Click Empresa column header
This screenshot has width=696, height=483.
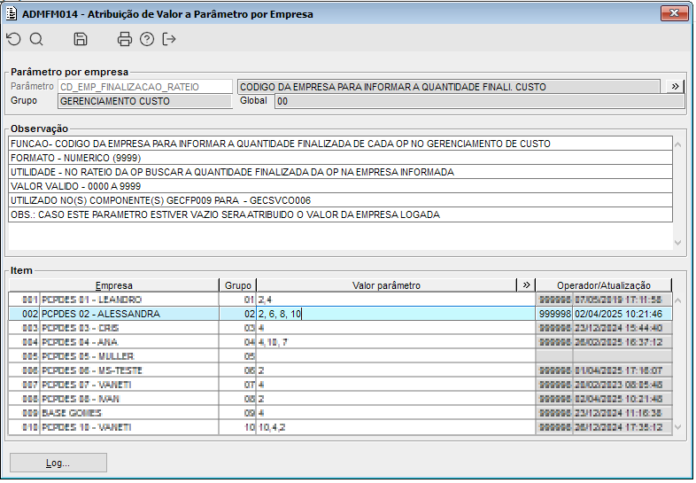click(x=113, y=285)
